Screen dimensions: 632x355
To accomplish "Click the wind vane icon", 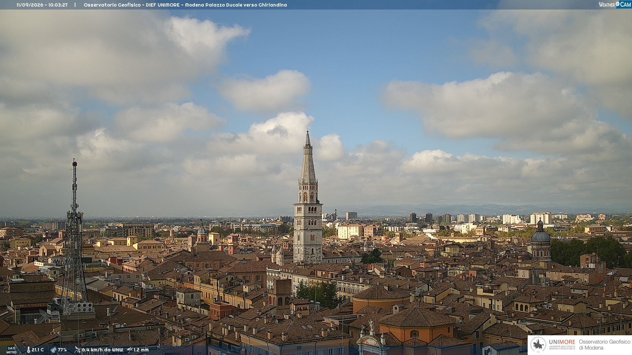I will pos(77,350).
